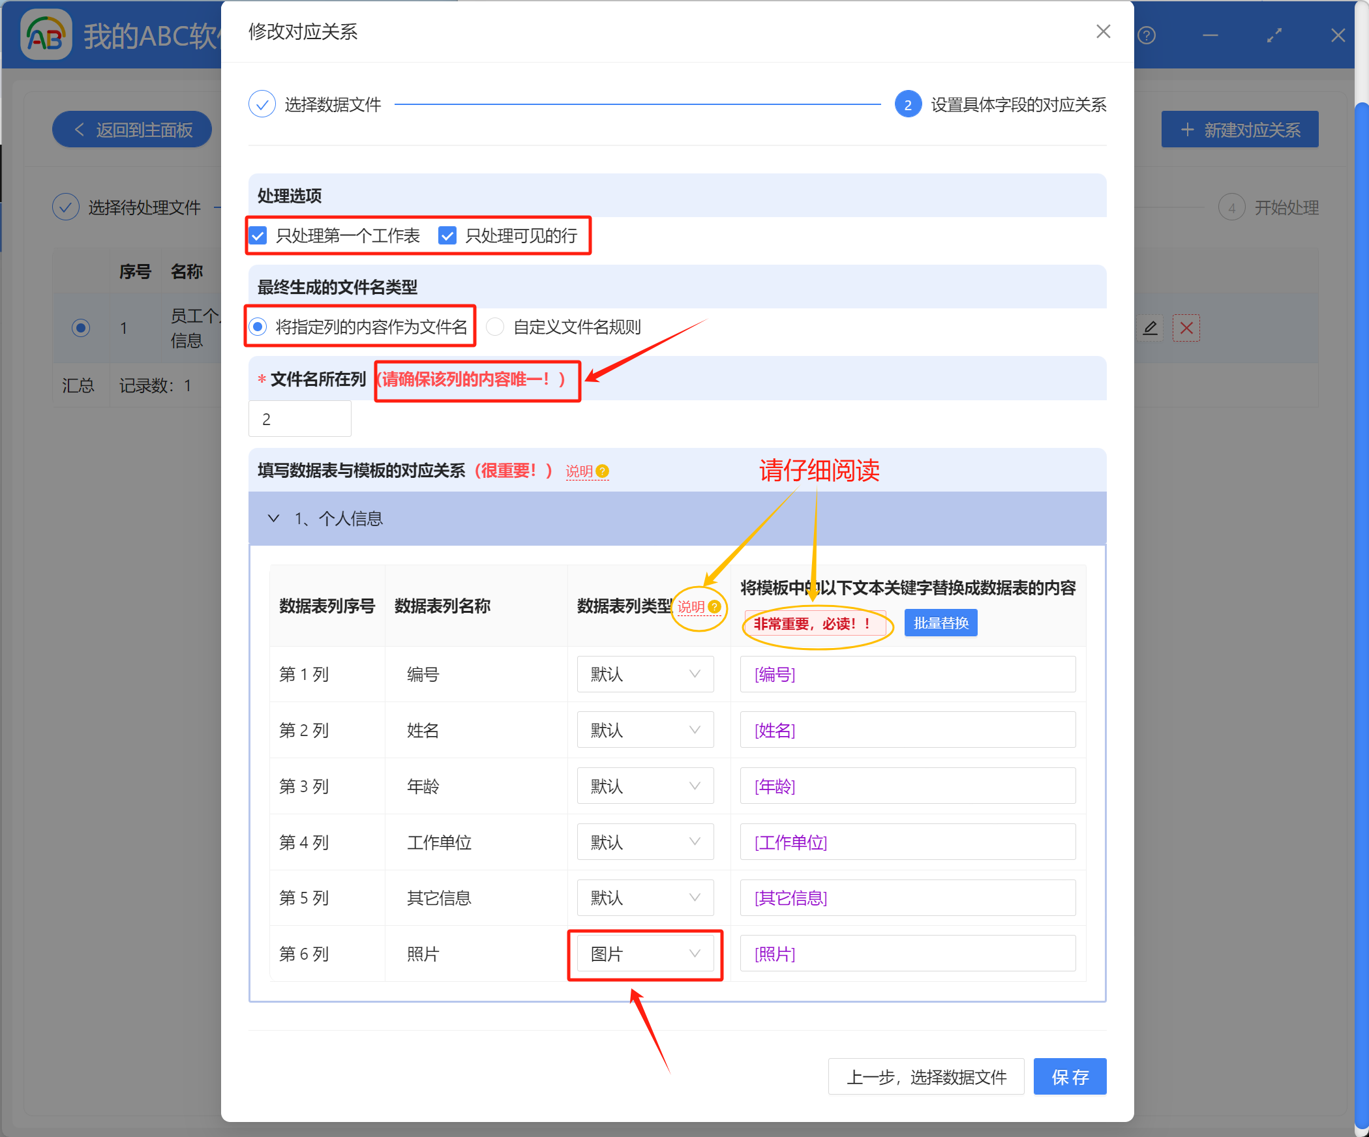Screen dimensions: 1369x1137
Task: Open help via the question mark in title bar
Action: (x=1147, y=35)
